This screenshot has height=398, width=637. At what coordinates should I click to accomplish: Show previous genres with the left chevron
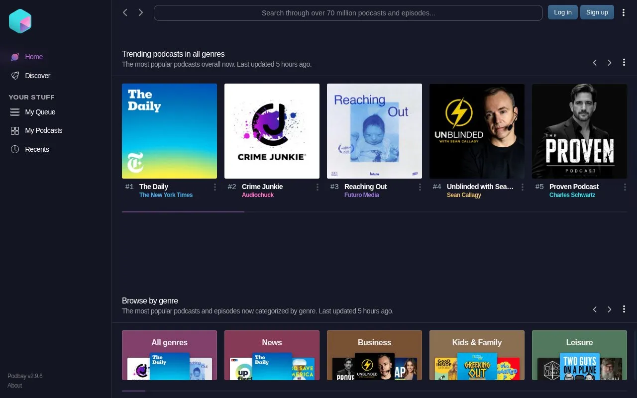point(595,309)
